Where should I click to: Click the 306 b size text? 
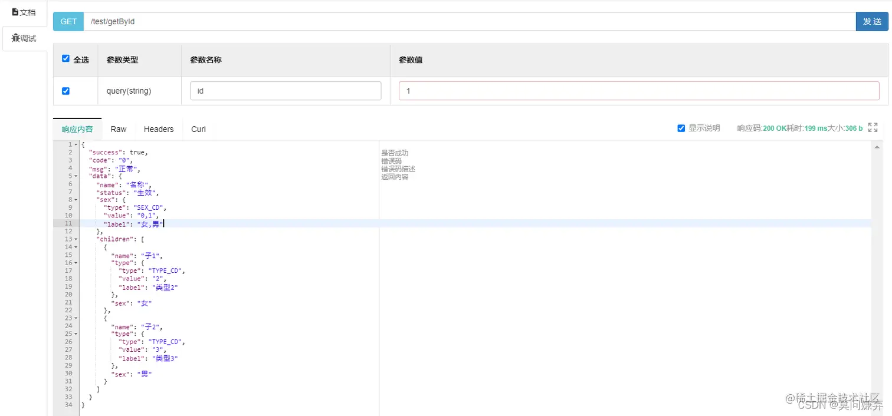(x=854, y=128)
